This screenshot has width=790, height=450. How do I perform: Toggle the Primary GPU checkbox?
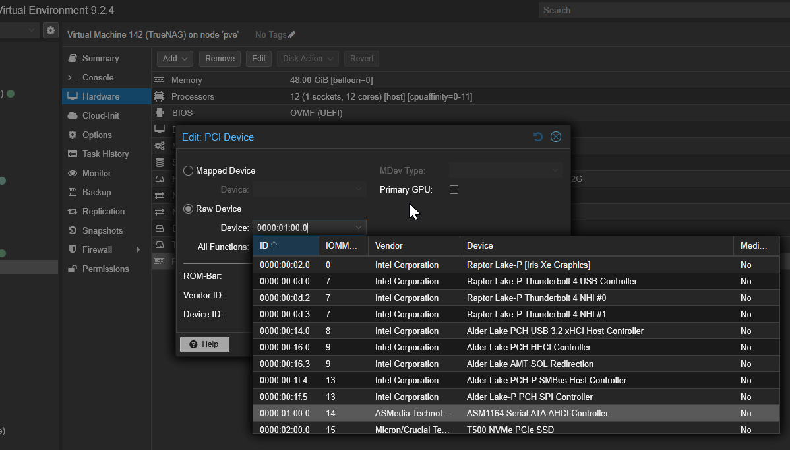pyautogui.click(x=454, y=190)
